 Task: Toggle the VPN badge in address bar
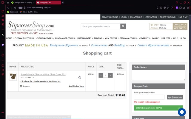coord(21,8)
